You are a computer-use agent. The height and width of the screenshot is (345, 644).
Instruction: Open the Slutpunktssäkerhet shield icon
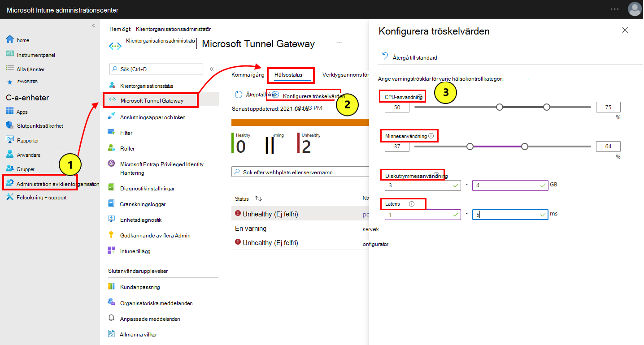pyautogui.click(x=10, y=125)
